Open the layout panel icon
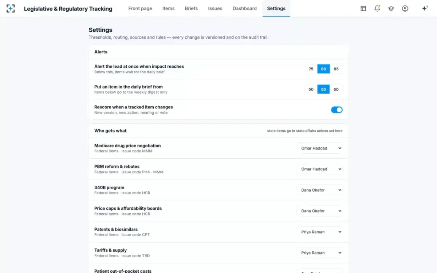The image size is (437, 273). click(x=363, y=8)
